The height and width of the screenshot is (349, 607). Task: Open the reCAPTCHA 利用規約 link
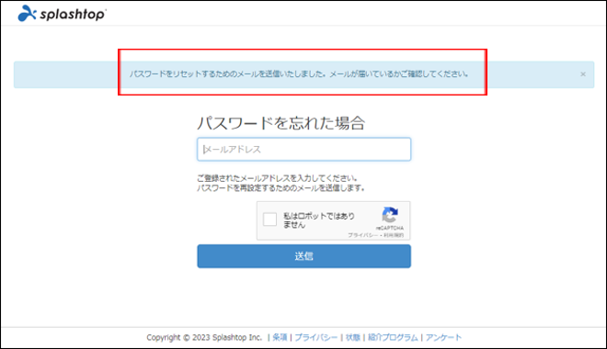[x=394, y=235]
